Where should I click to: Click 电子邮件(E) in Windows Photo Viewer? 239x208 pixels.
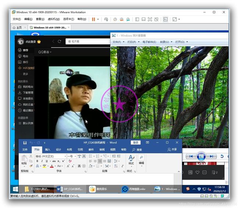(149, 42)
